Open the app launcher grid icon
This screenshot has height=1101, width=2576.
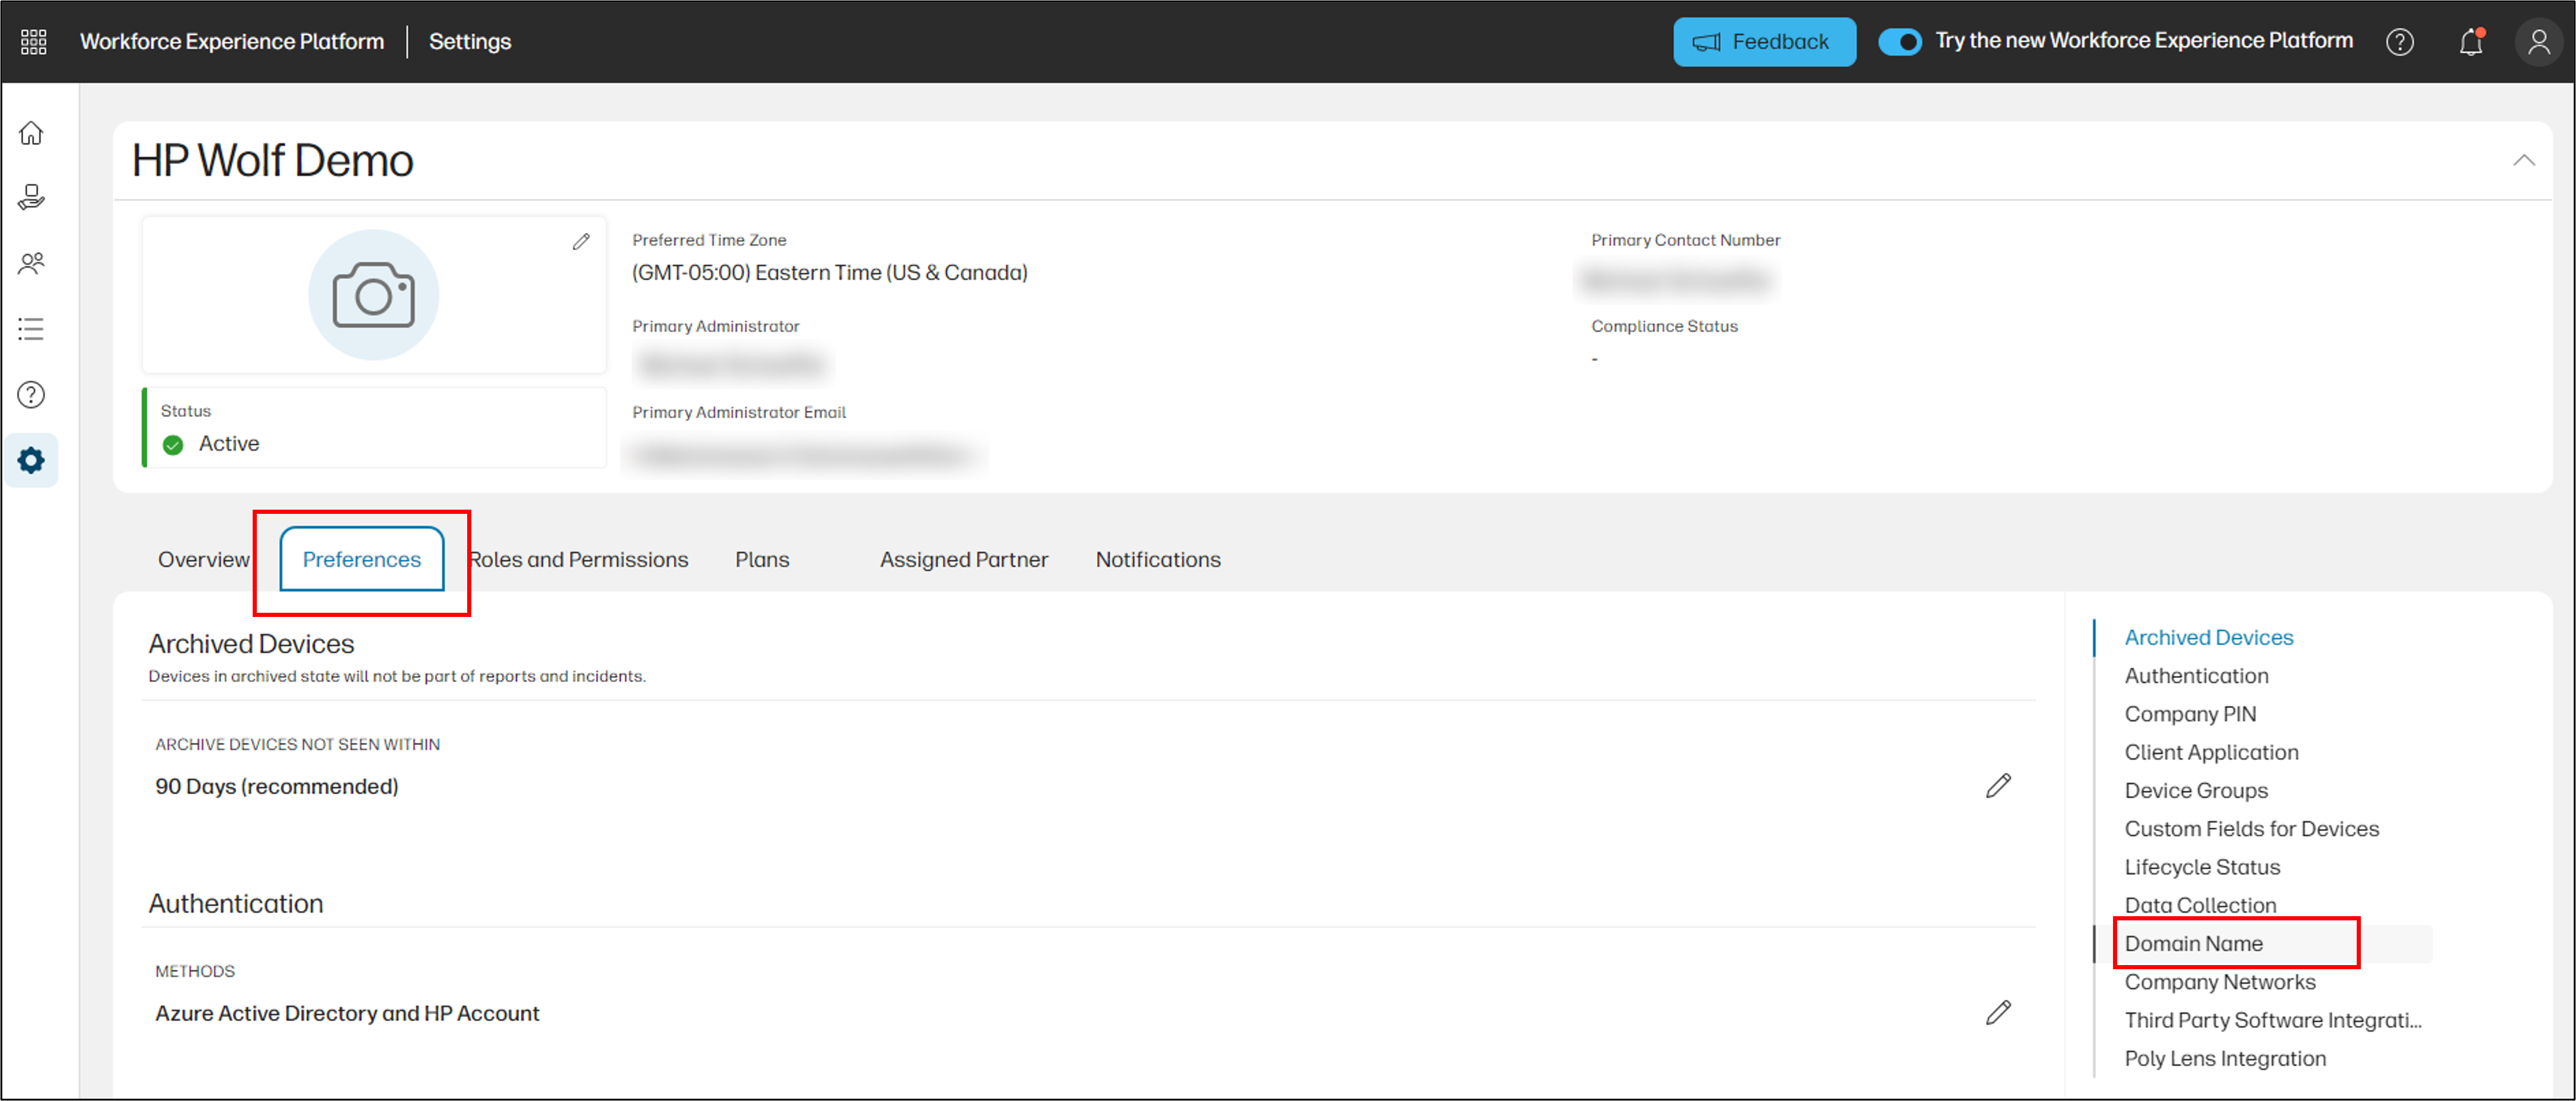(x=34, y=42)
